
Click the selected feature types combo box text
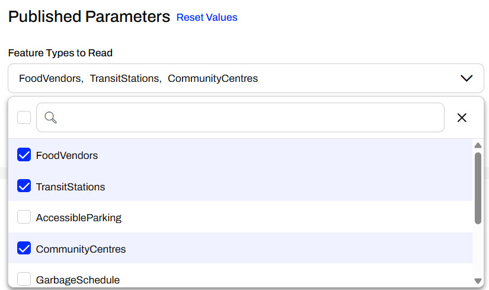click(138, 78)
